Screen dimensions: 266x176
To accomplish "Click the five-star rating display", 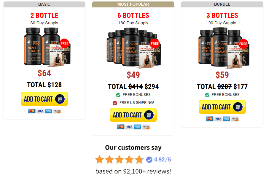I will pos(120,159).
